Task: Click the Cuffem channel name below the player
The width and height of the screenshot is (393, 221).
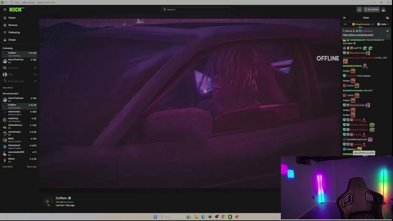Action: point(61,198)
